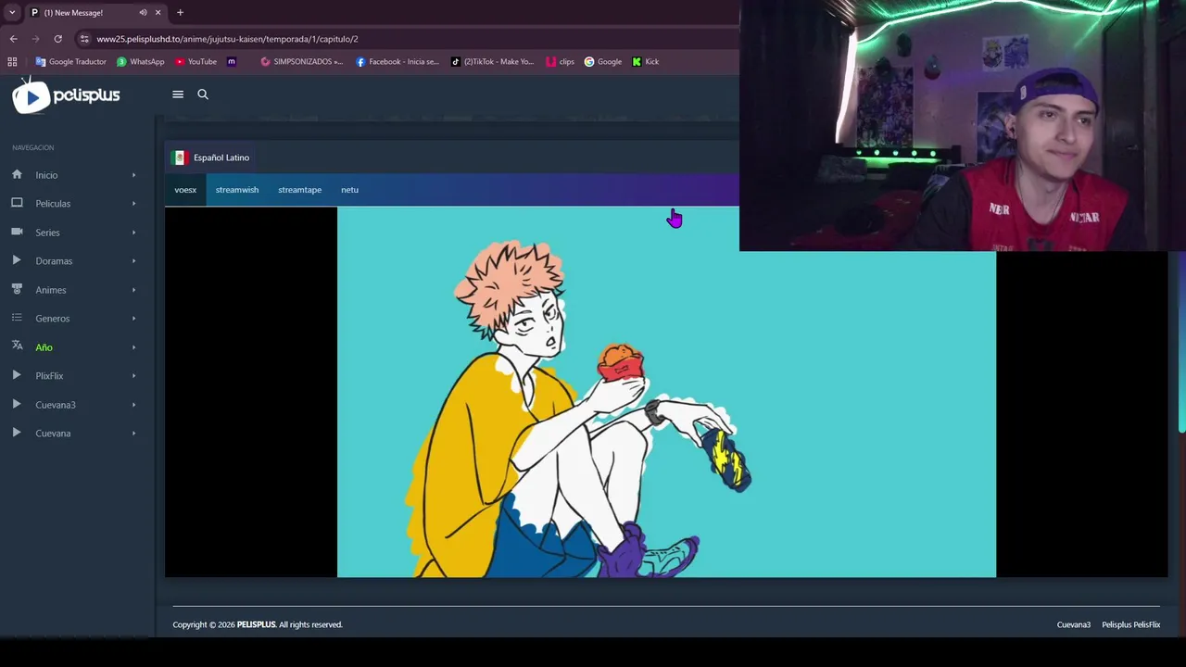Open the search magnifier icon
This screenshot has width=1186, height=667.
tap(203, 94)
